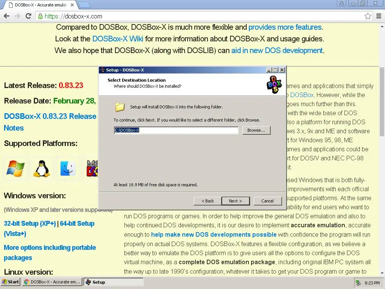Click the 'February 28,' release date text

[x=74, y=101]
